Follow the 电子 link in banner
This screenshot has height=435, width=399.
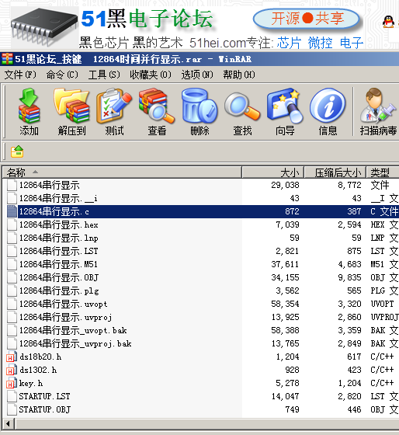click(352, 43)
